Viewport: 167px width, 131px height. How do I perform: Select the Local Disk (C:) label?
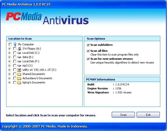31,53
